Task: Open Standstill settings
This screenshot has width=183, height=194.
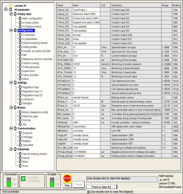Action: (27, 103)
